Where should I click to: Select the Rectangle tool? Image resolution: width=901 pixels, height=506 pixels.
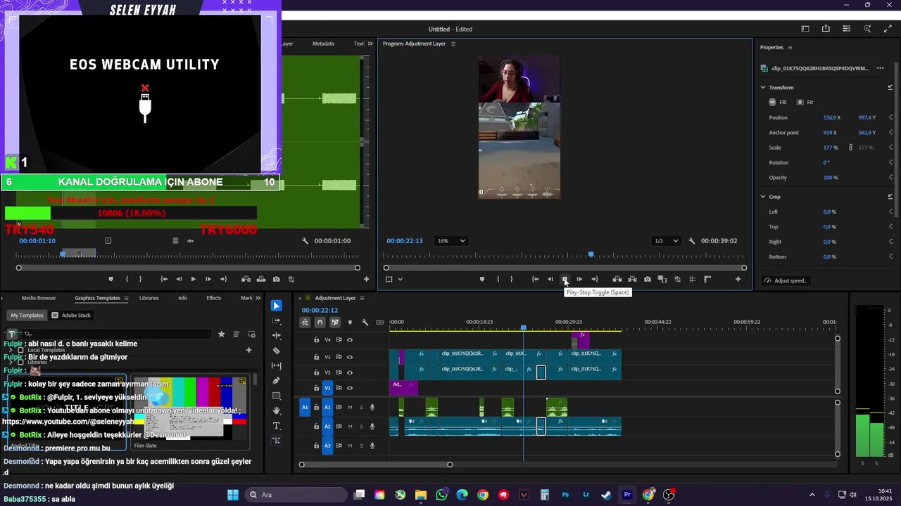(x=277, y=396)
